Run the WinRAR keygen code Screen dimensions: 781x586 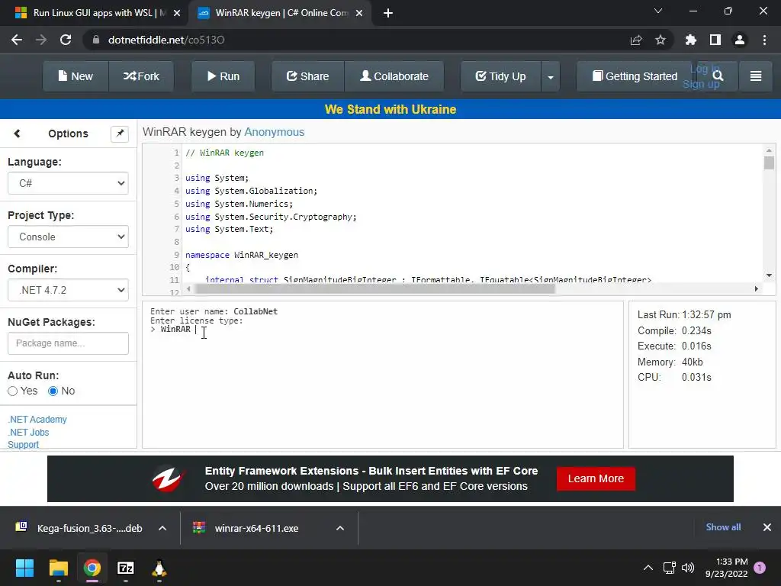click(223, 76)
